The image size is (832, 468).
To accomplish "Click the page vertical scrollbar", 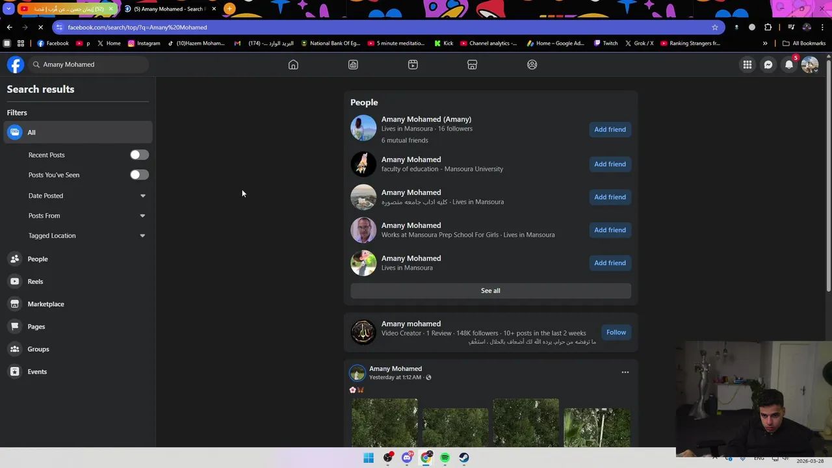I will 828,175.
